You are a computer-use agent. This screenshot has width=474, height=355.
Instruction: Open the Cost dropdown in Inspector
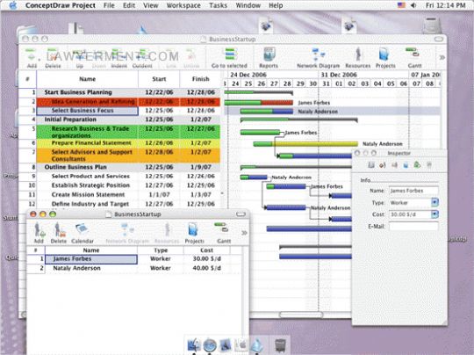(x=434, y=214)
